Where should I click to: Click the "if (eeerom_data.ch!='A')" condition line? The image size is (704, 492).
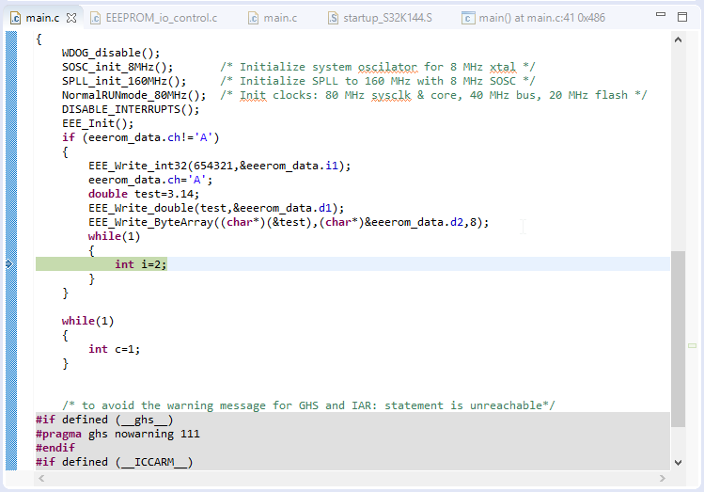click(141, 137)
